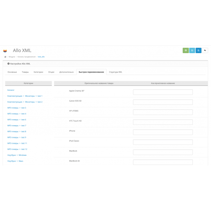Select Ноутбуки > Macs category

point(15,161)
